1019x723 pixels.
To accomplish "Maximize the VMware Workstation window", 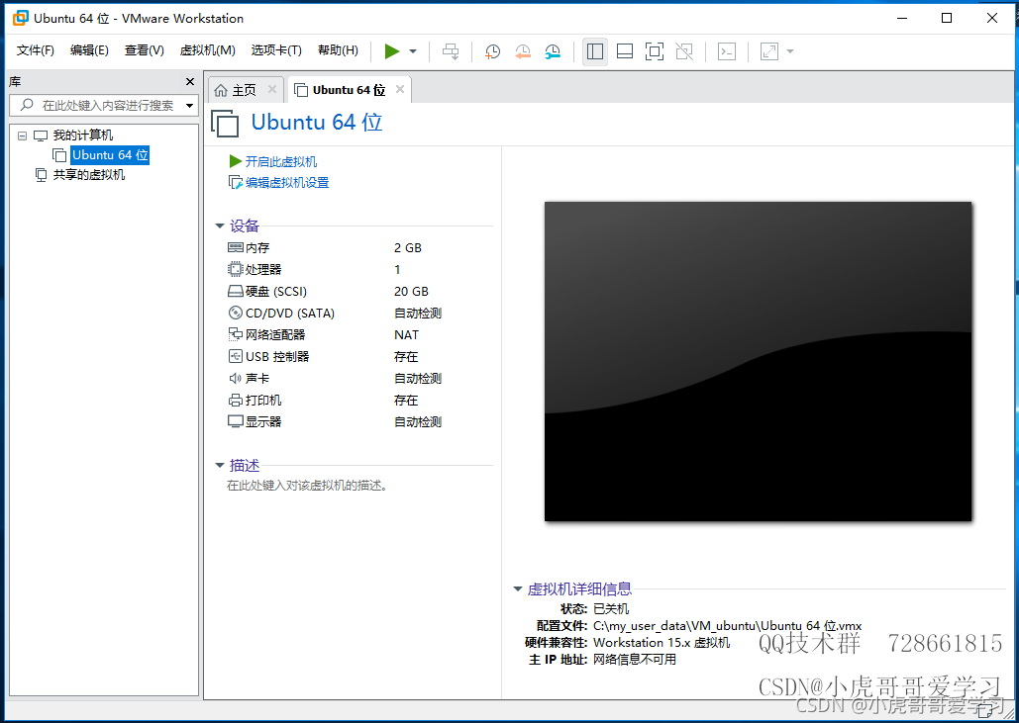I will pos(947,18).
